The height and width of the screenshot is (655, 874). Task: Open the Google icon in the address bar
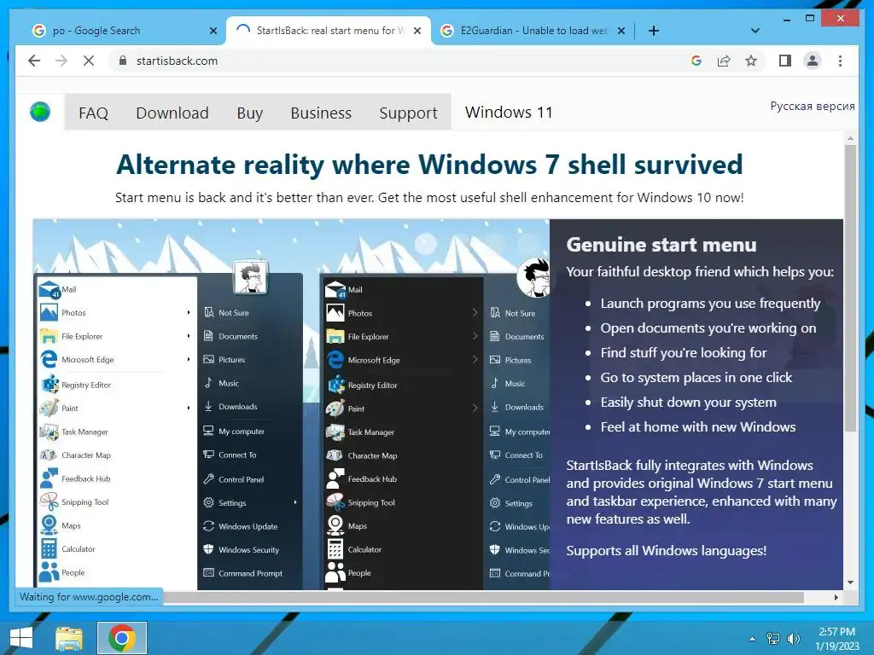(696, 61)
